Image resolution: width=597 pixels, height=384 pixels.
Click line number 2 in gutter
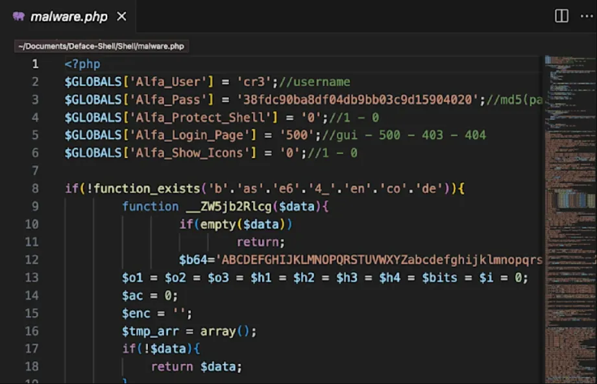coord(35,82)
